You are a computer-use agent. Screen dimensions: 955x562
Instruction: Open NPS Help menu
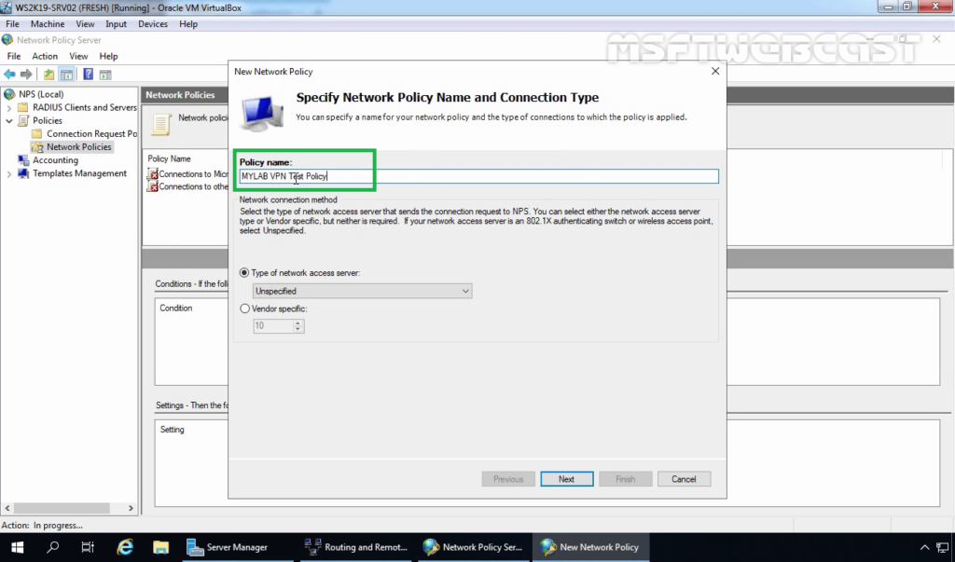coord(108,56)
